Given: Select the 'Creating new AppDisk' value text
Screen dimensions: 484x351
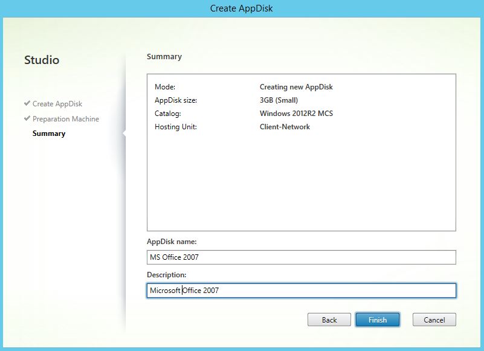Looking at the screenshot, I should point(296,87).
